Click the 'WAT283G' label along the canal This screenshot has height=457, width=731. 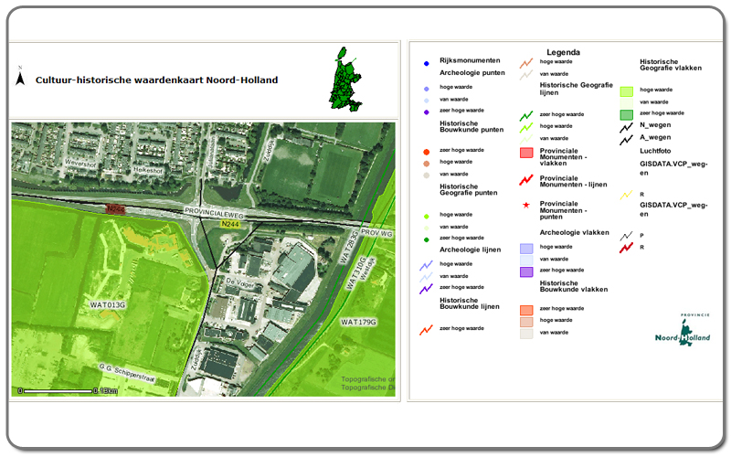tap(350, 247)
